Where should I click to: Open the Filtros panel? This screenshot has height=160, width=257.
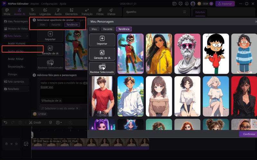(x=100, y=12)
